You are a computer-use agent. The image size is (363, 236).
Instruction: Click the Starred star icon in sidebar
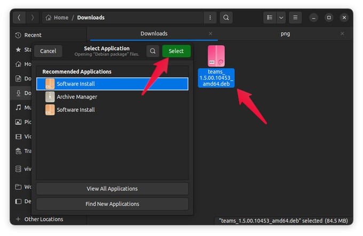click(x=18, y=50)
